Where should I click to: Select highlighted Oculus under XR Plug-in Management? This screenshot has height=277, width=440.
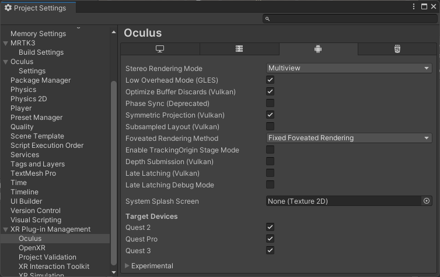coord(30,239)
